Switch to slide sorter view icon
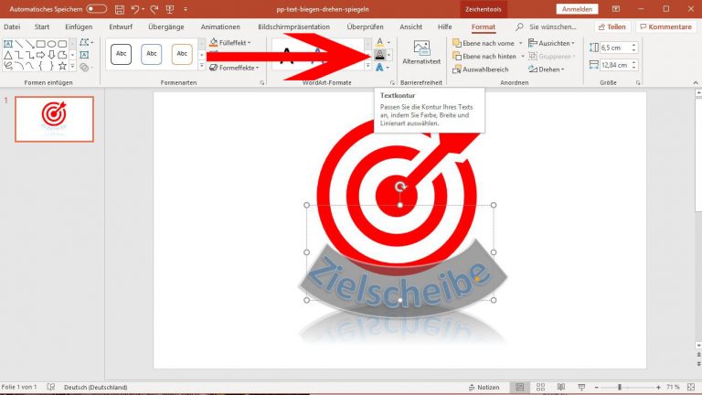Viewport: 702px width, 395px height. point(541,388)
